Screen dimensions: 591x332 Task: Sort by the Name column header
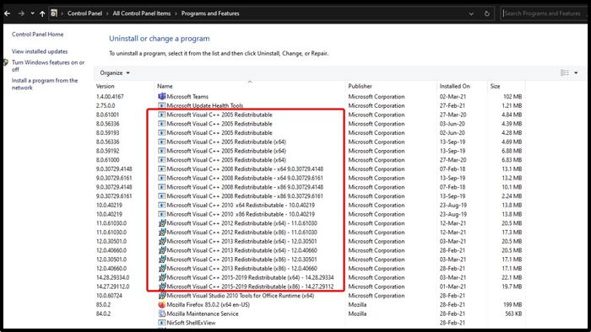click(165, 86)
